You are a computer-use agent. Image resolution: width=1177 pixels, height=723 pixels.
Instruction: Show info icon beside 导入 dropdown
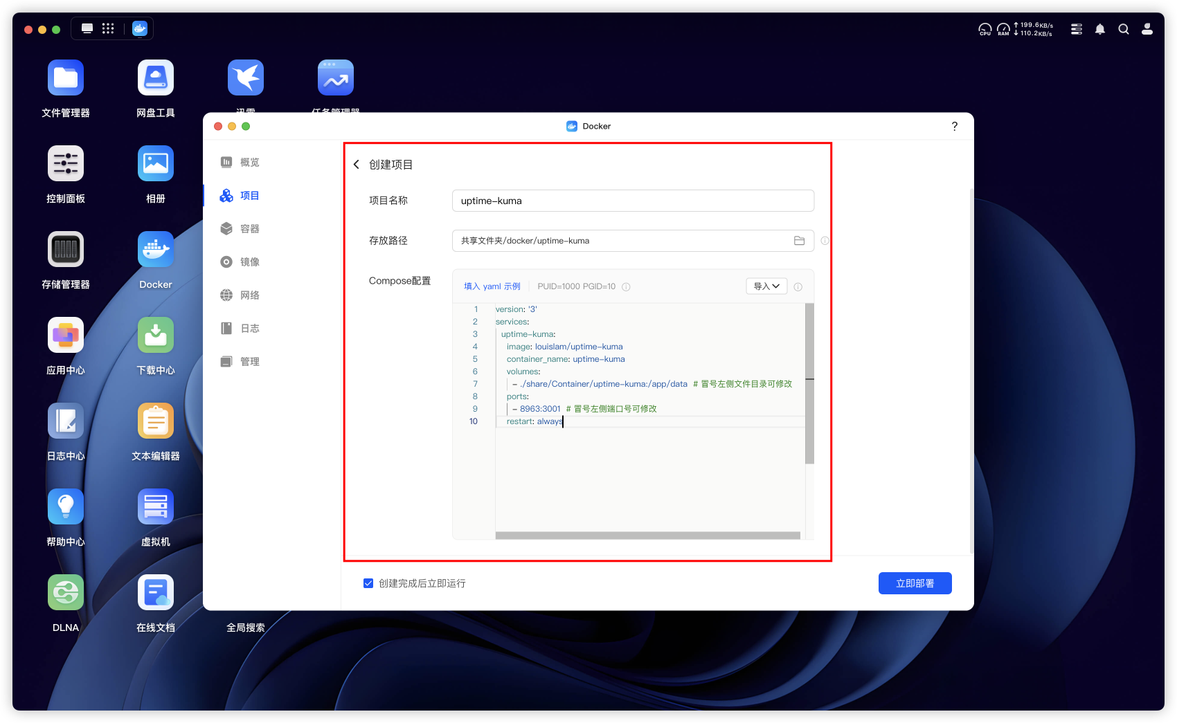click(x=798, y=286)
